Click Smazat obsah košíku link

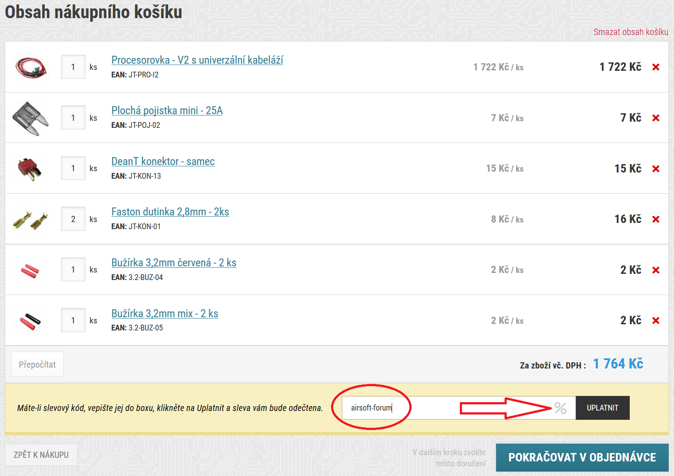631,32
